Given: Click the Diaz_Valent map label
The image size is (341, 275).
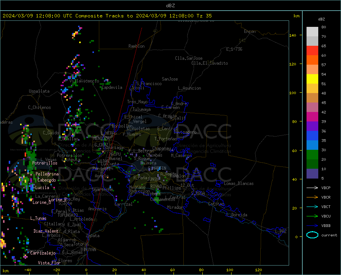Looking at the screenshot, I should click(46, 231).
